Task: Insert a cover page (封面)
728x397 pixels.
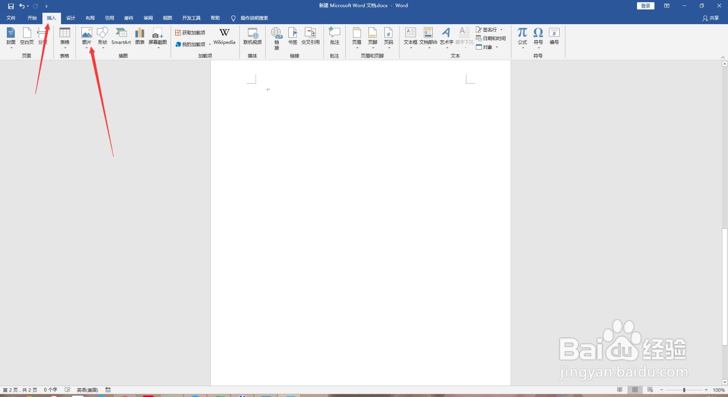Action: click(x=11, y=36)
